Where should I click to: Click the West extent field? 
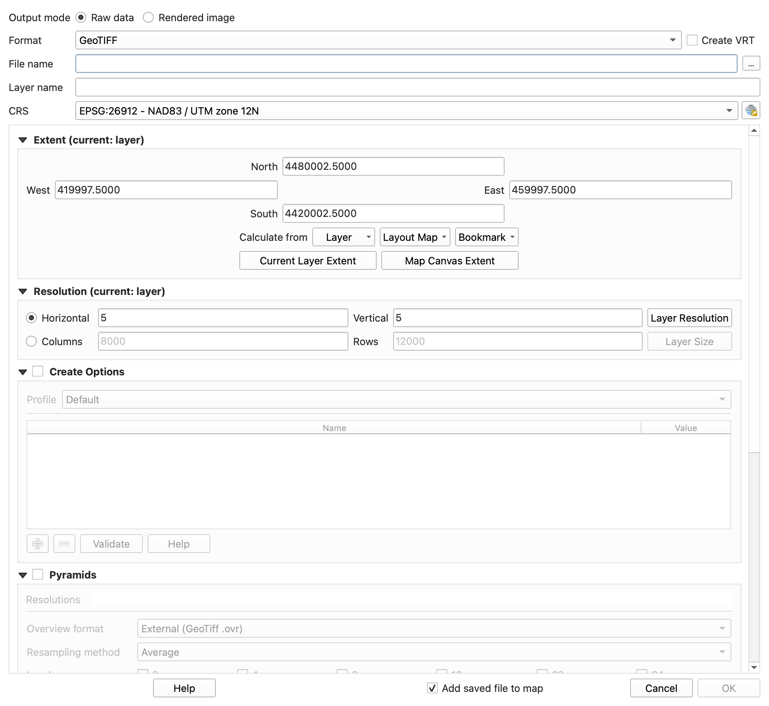click(x=166, y=190)
